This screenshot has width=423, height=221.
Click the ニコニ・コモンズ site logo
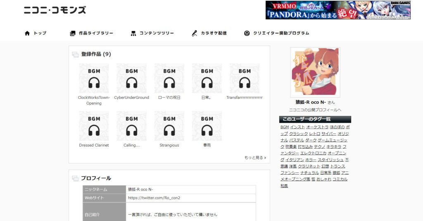tap(55, 10)
